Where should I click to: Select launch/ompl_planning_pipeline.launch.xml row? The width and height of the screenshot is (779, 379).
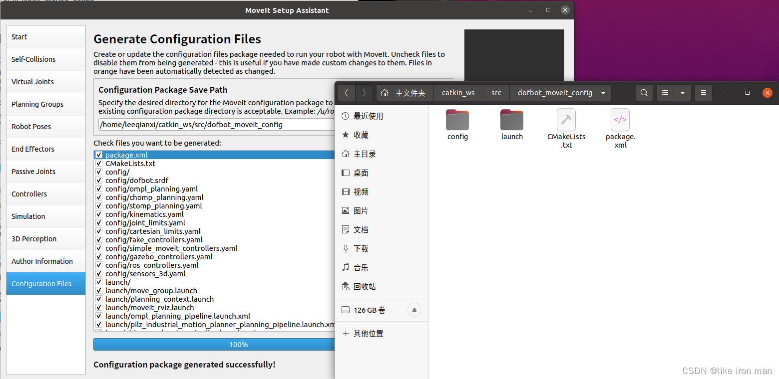[214, 316]
